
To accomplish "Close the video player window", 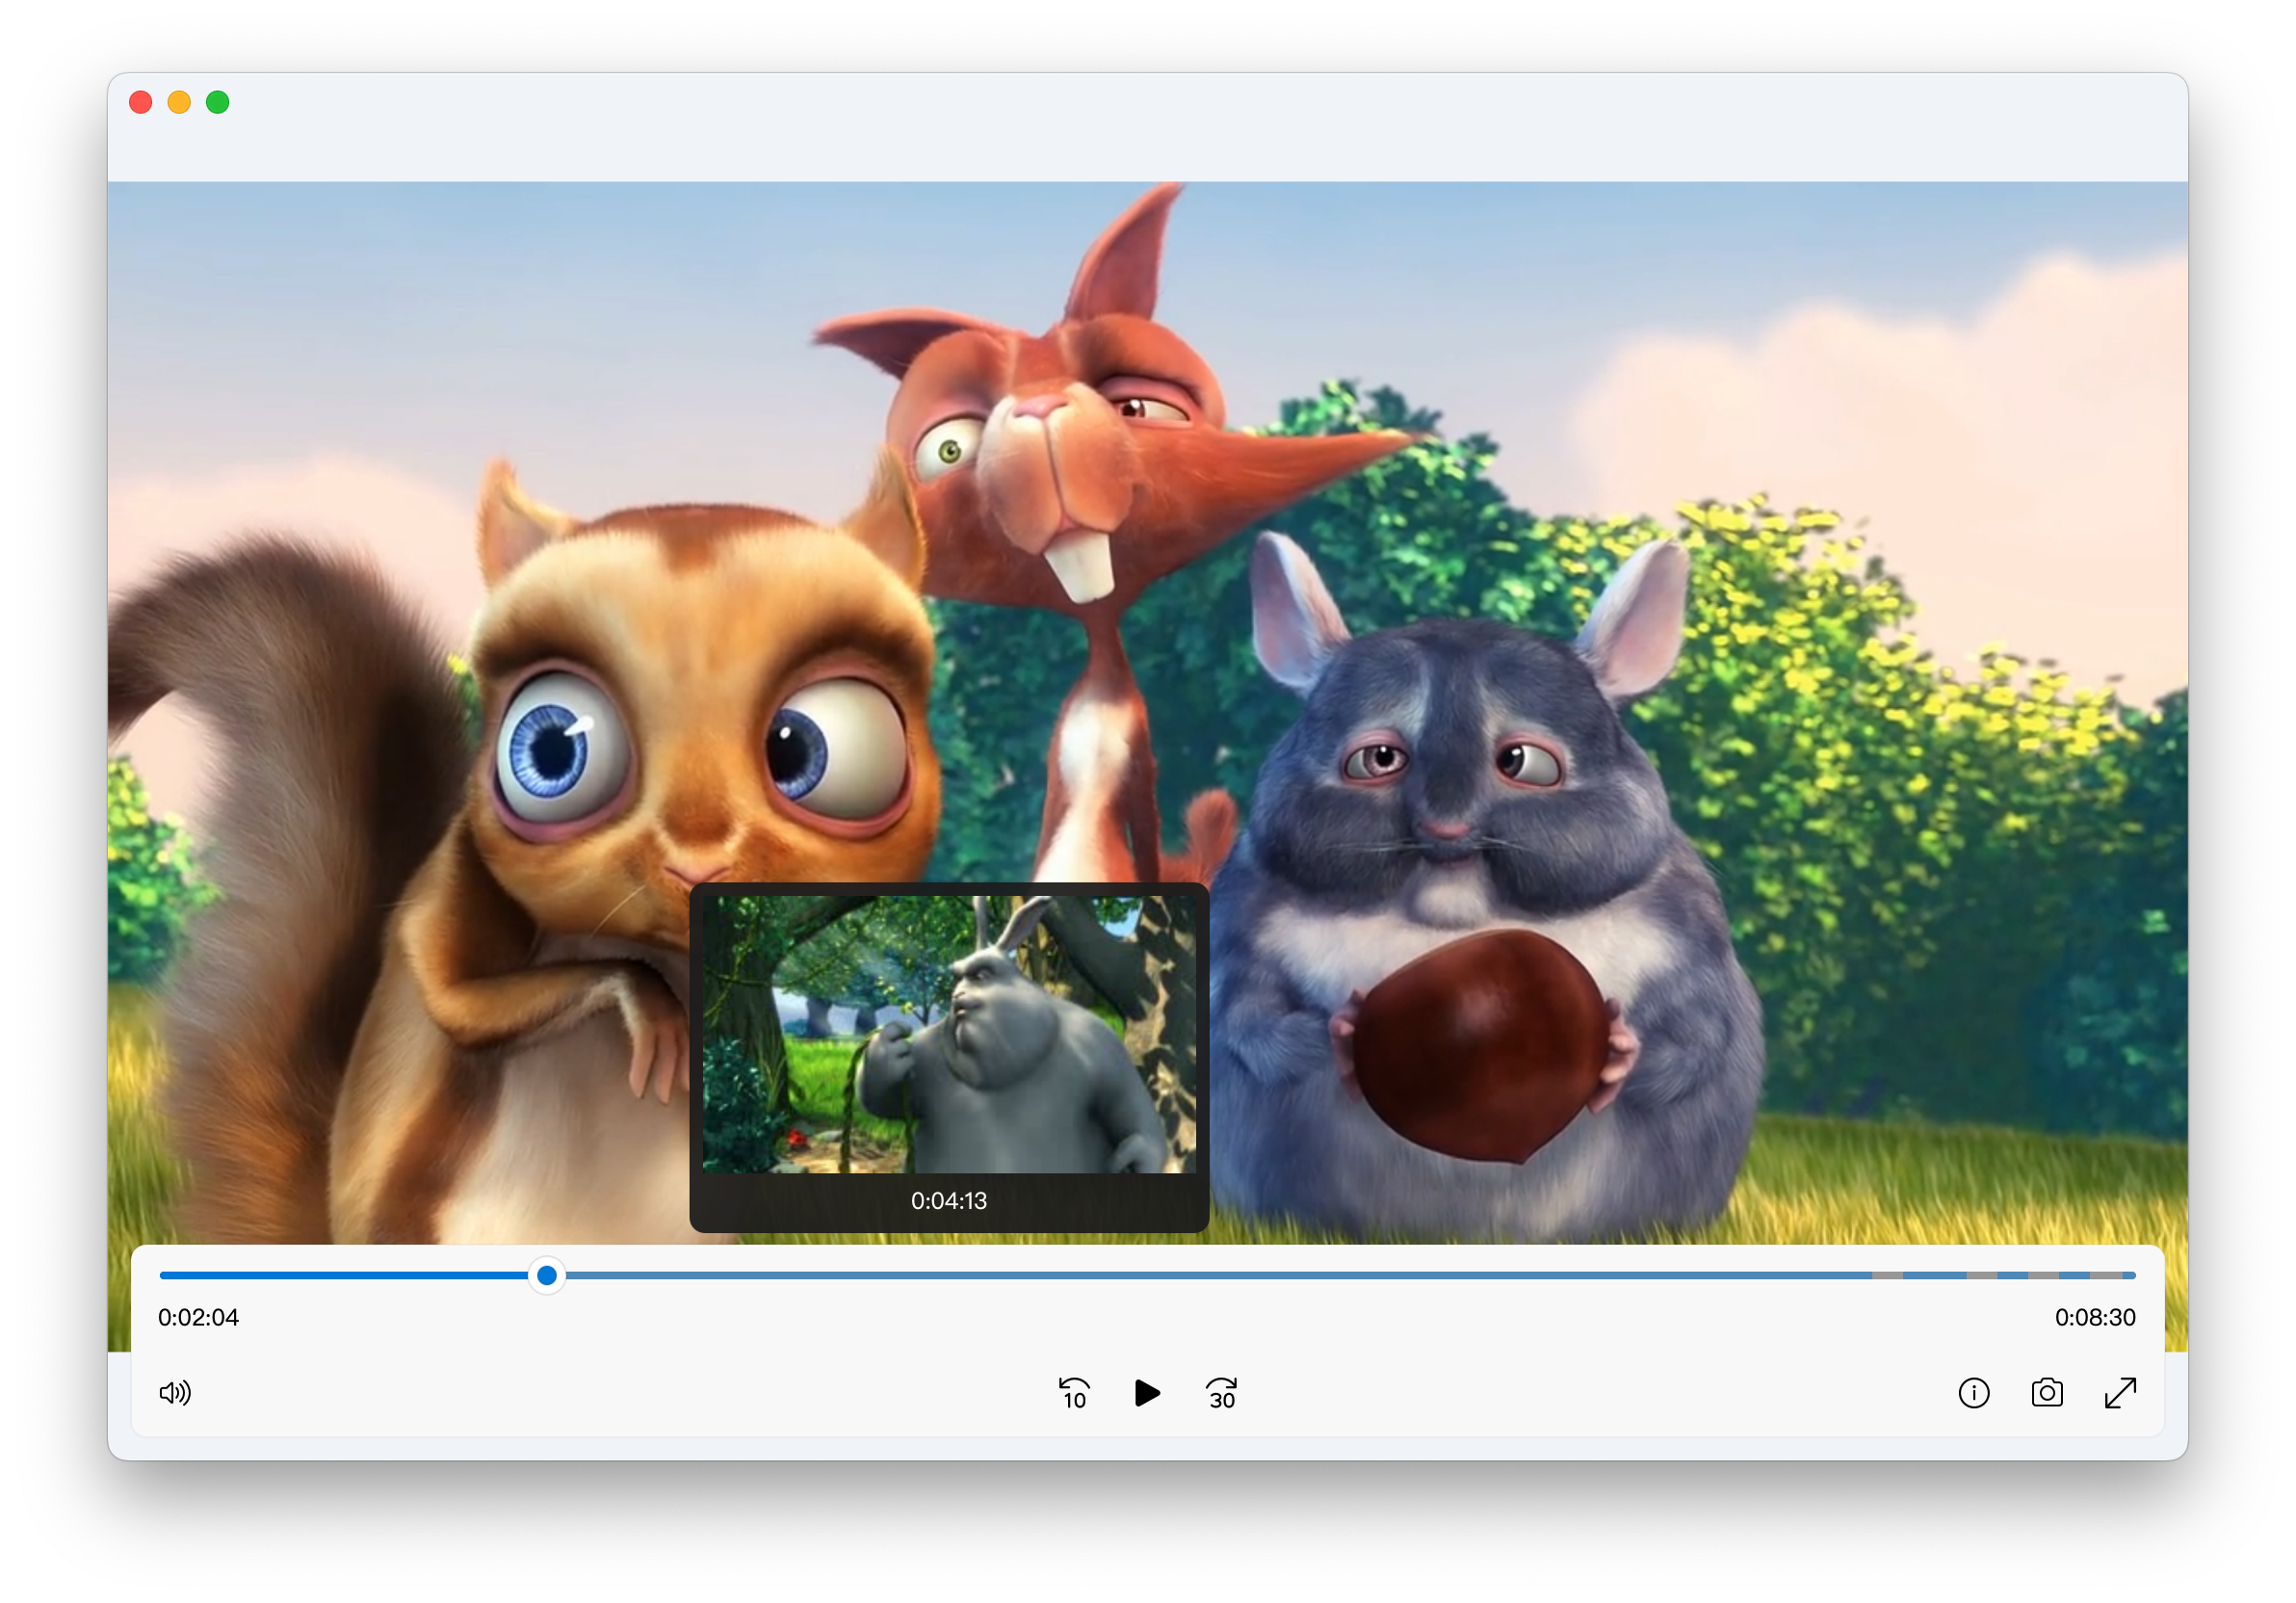I will click(x=141, y=102).
